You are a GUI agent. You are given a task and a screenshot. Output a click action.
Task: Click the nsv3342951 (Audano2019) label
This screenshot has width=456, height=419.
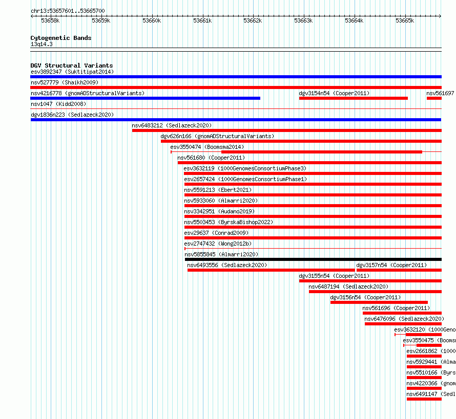click(x=219, y=211)
